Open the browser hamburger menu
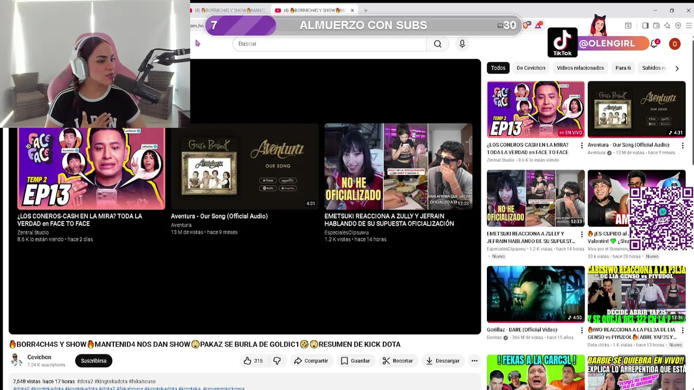Viewport: 694px width, 390px height. coord(689,25)
